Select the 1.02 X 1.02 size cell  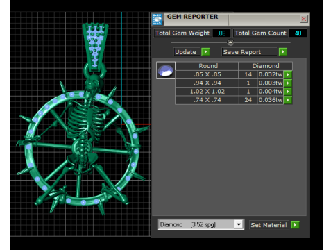tap(207, 92)
